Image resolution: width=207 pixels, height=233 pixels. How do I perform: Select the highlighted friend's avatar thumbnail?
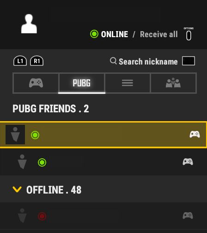pos(15,135)
